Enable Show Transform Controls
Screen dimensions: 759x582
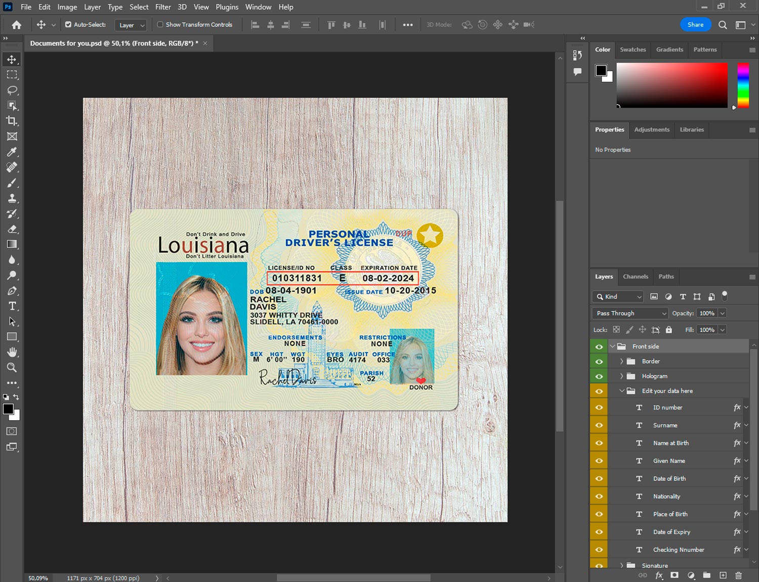(x=160, y=24)
